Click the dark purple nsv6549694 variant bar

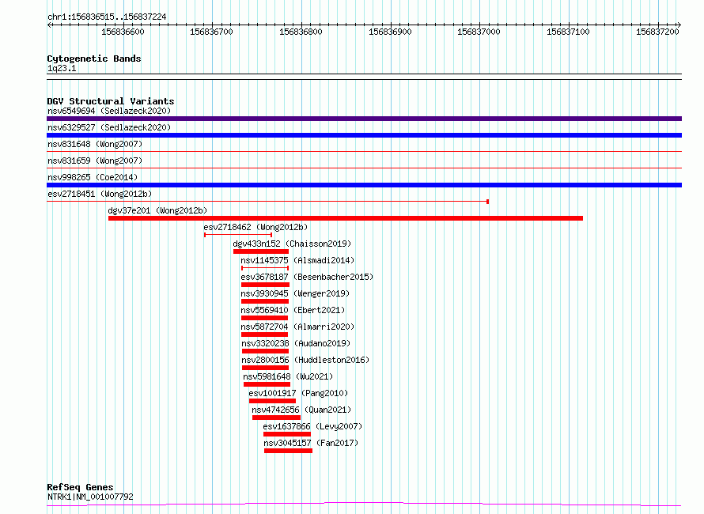click(364, 119)
